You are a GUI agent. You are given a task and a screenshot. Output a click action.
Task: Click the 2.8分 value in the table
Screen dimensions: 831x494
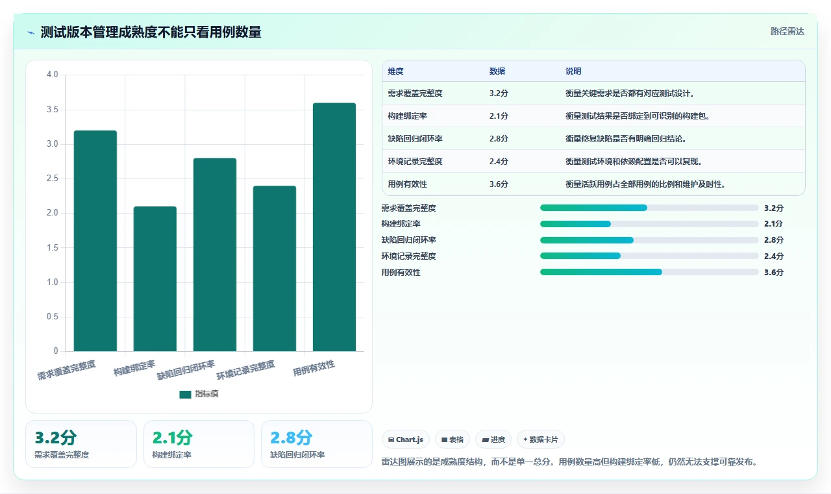pyautogui.click(x=499, y=139)
